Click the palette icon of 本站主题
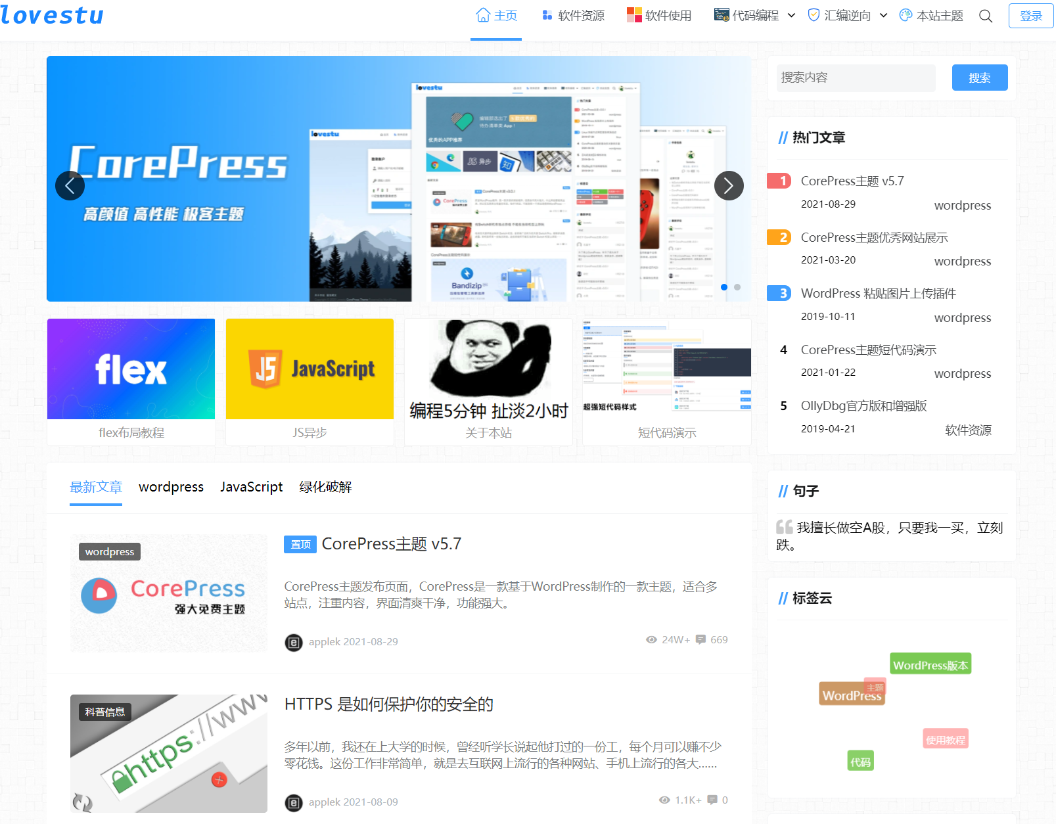The height and width of the screenshot is (824, 1056). click(x=906, y=15)
